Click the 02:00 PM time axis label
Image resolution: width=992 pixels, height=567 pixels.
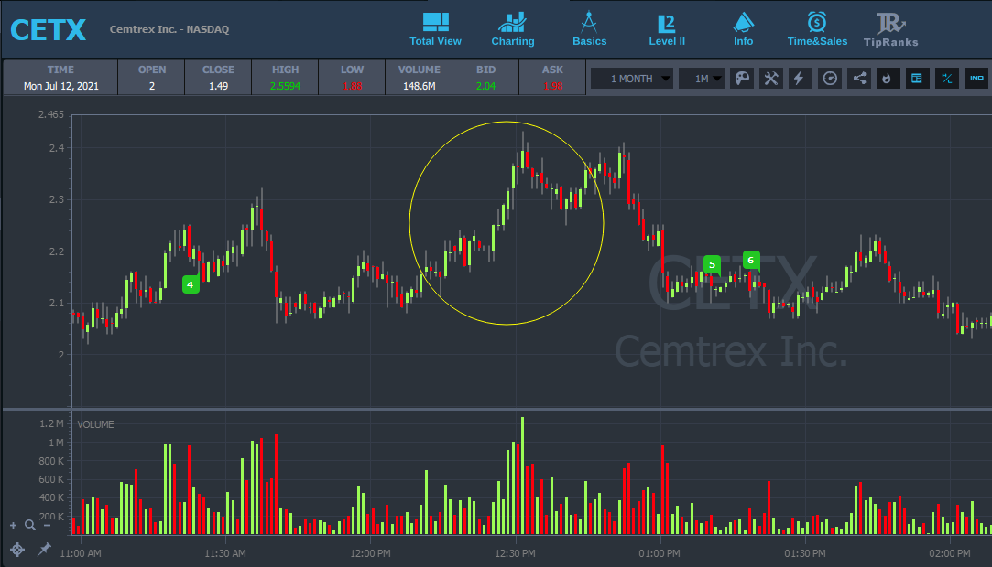coord(950,553)
